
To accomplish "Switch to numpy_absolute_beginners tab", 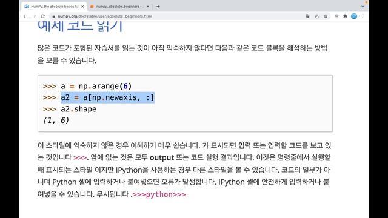I will point(120,7).
